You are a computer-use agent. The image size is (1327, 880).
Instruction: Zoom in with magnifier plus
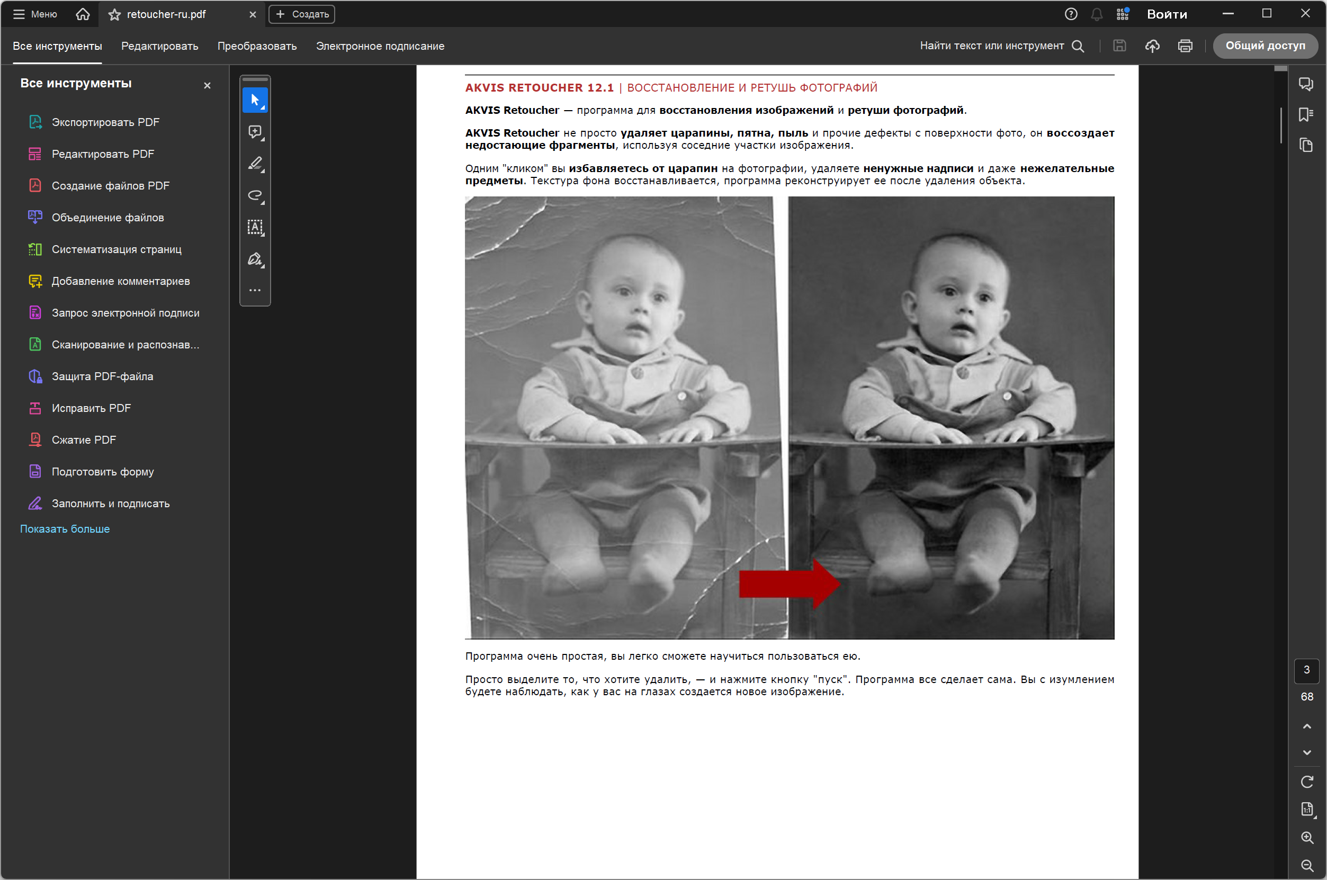tap(1306, 837)
